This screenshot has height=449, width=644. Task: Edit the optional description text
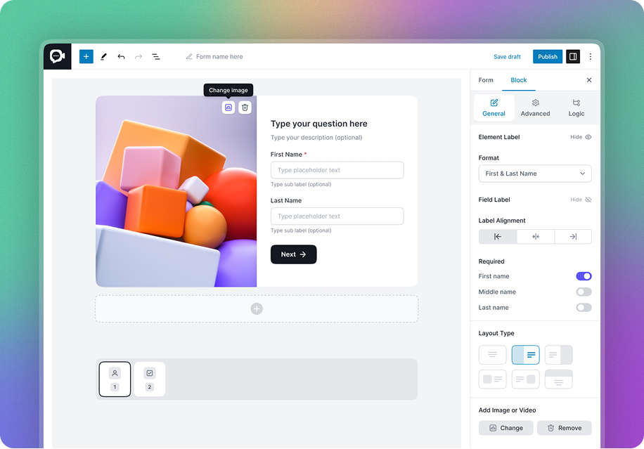coord(316,138)
